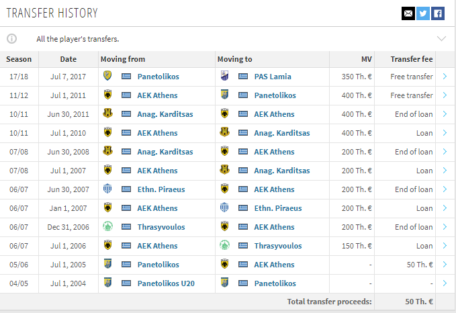Share transfer history via email icon

click(x=408, y=13)
